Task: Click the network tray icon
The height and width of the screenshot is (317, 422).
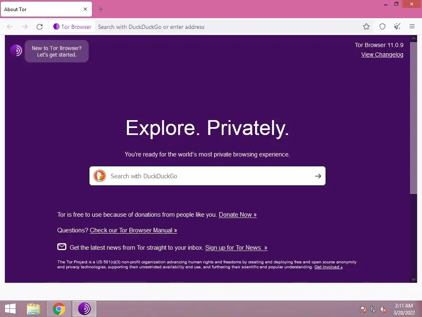Action: tap(373, 309)
